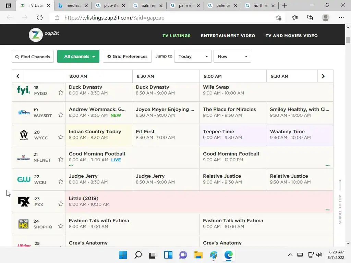This screenshot has width=351, height=263.
Task: Toggle favorite star for FXX channel
Action: point(61,204)
